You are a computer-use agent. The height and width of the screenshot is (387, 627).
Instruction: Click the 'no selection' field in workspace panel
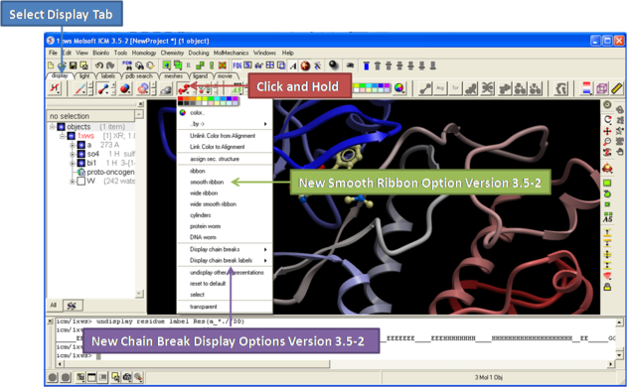tap(90, 116)
